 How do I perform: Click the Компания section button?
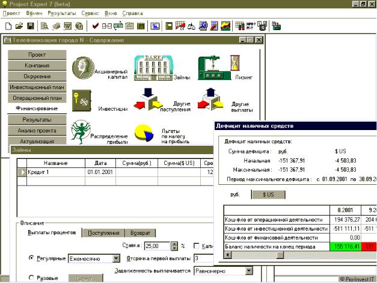pyautogui.click(x=37, y=66)
